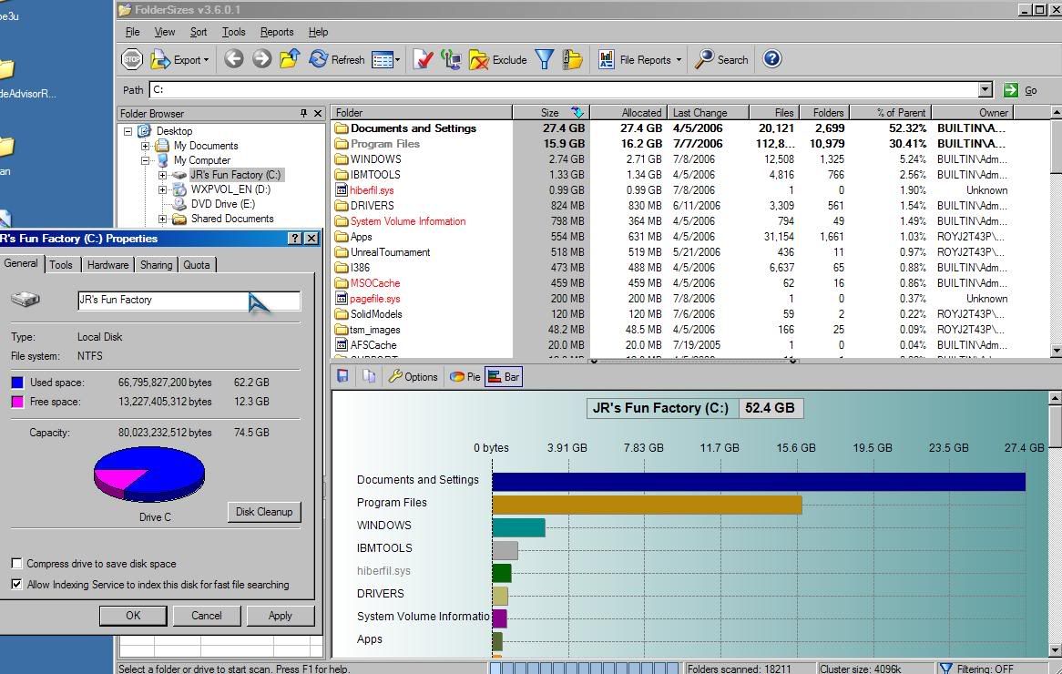This screenshot has width=1062, height=674.
Task: Open the Path combo box dropdown
Action: click(985, 89)
